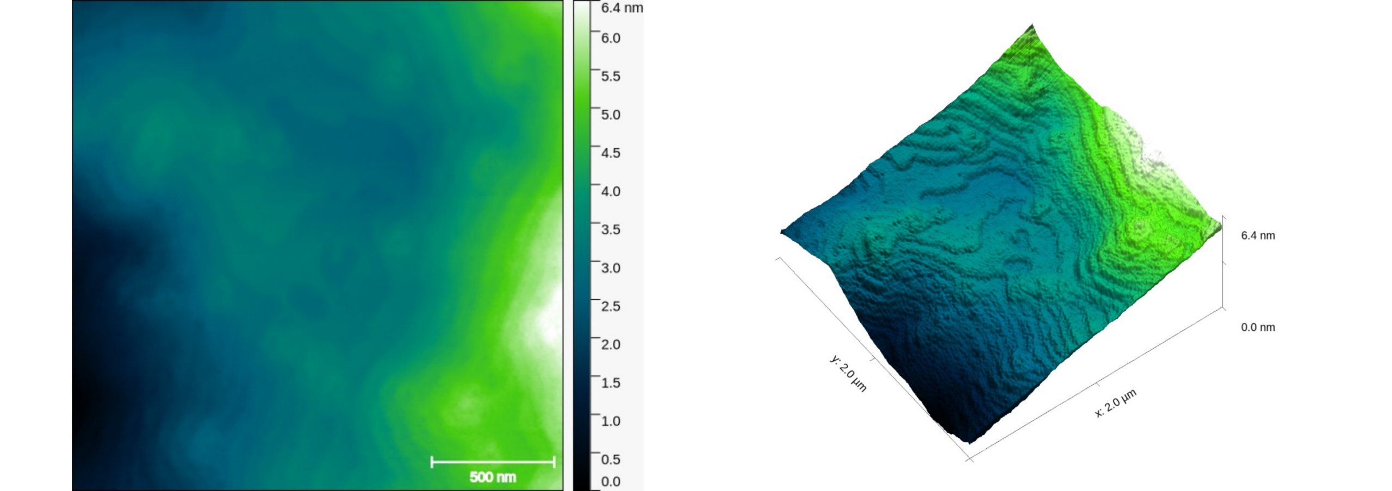Click the 2D AFM height map image

click(x=318, y=246)
